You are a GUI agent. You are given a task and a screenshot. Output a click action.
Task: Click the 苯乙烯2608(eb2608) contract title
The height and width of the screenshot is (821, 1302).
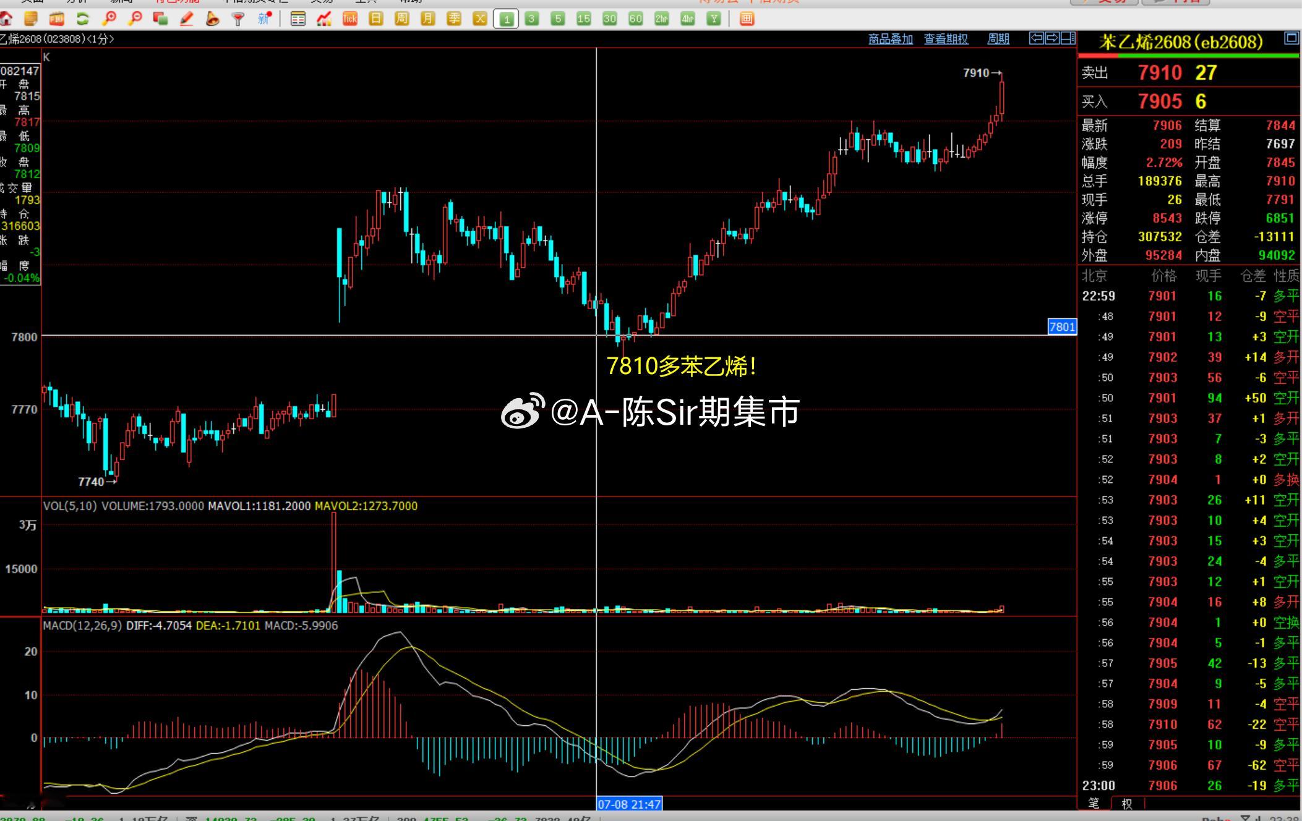1181,42
